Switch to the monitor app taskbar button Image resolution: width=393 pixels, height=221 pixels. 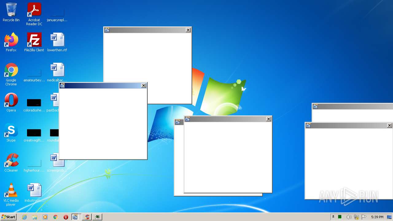click(97, 217)
